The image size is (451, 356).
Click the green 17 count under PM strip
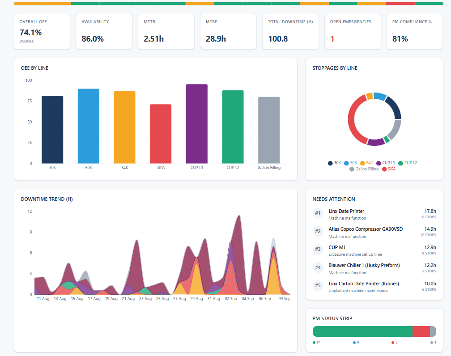[316, 343]
